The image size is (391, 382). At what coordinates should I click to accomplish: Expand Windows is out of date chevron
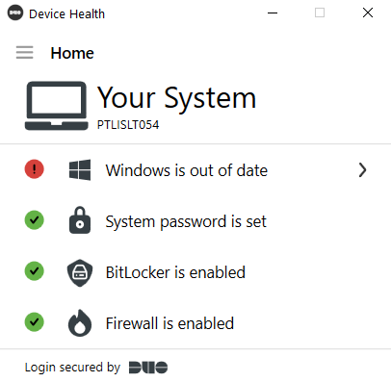click(362, 170)
